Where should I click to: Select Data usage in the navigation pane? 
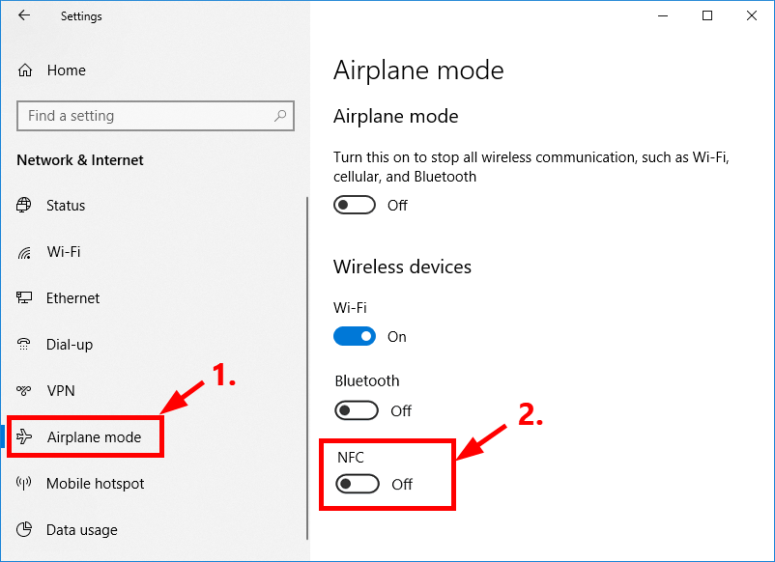(82, 529)
